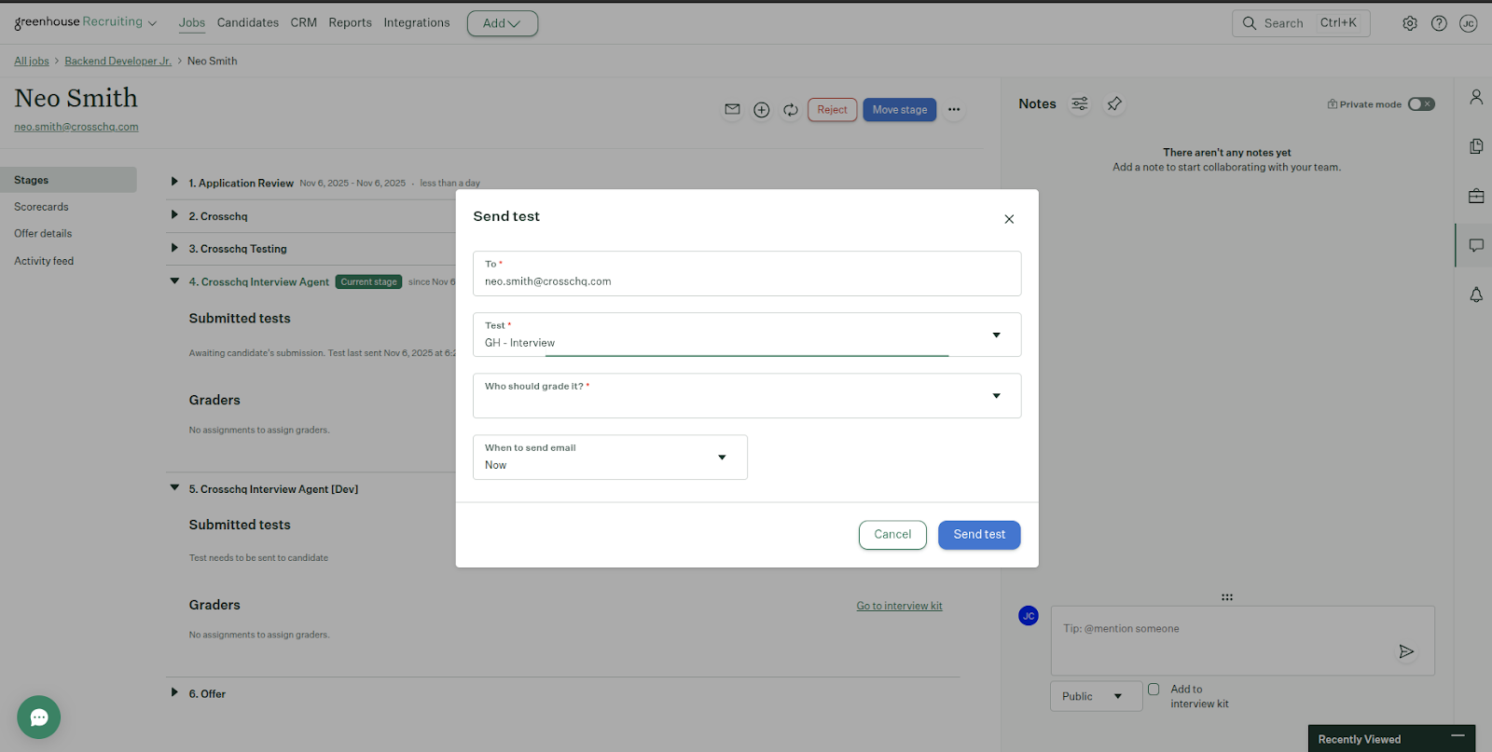Click the send note arrow icon

point(1405,651)
